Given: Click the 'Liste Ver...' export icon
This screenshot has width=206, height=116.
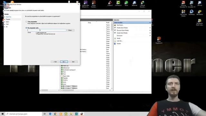Looking at the screenshot, I should coord(115,41).
